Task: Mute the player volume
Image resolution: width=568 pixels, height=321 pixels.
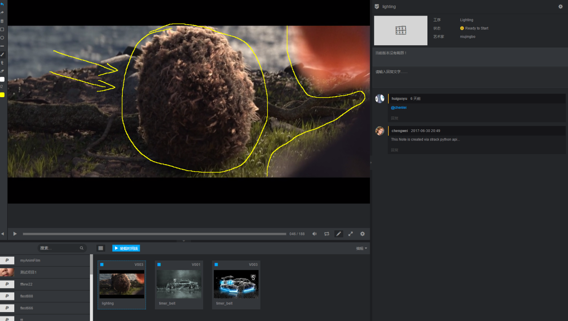Action: coord(314,234)
